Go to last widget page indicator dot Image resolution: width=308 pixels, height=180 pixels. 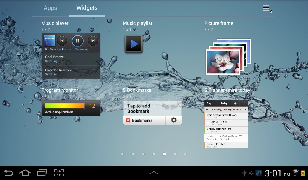point(185,154)
